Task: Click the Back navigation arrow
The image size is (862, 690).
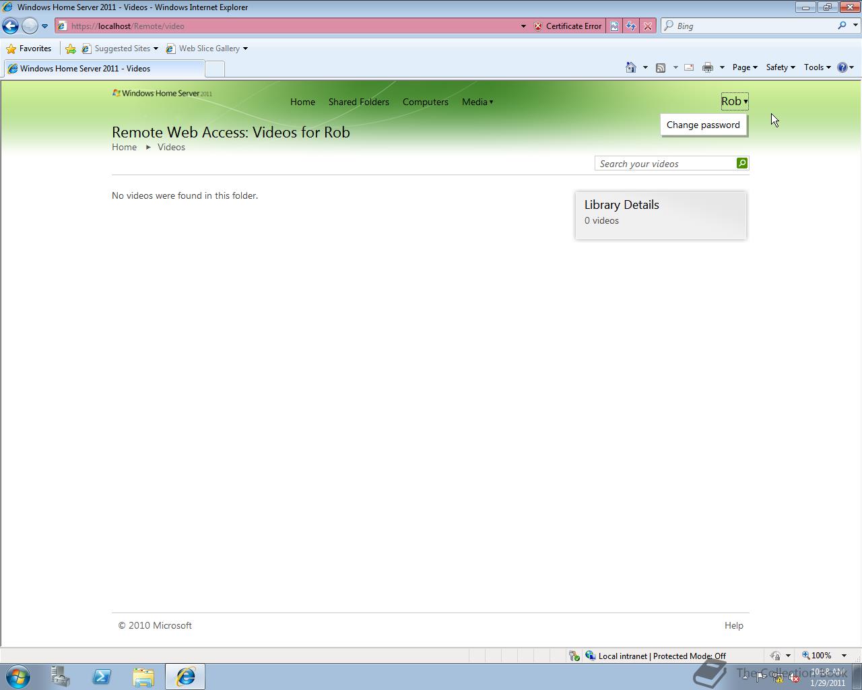Action: coord(10,26)
